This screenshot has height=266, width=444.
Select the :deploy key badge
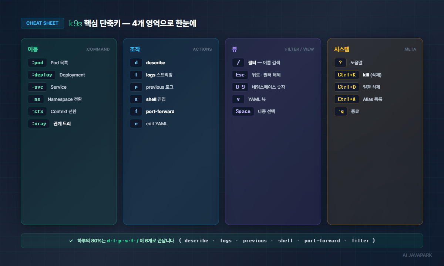coord(42,75)
